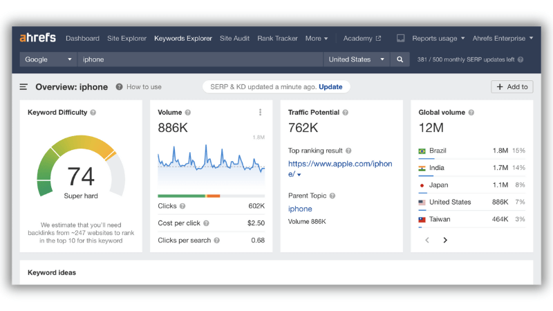Click the help icon next to Global volume
553x311 pixels.
point(471,113)
